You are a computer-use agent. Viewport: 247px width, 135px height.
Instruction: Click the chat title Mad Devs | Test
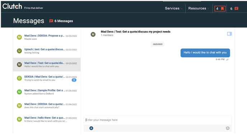135,32
